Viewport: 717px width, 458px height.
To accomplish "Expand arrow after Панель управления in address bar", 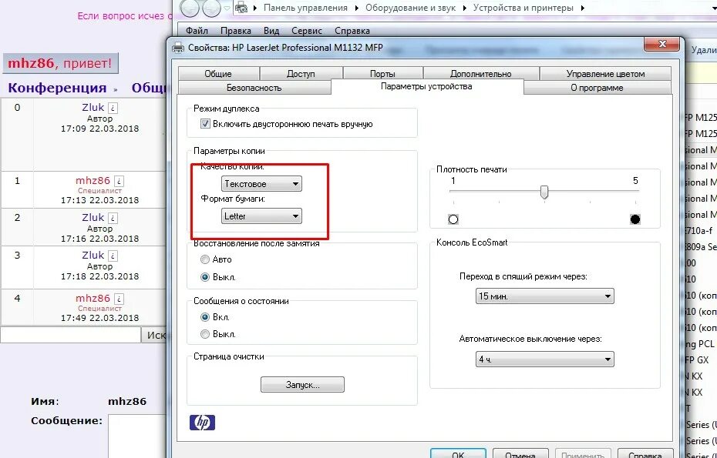I will click(356, 8).
